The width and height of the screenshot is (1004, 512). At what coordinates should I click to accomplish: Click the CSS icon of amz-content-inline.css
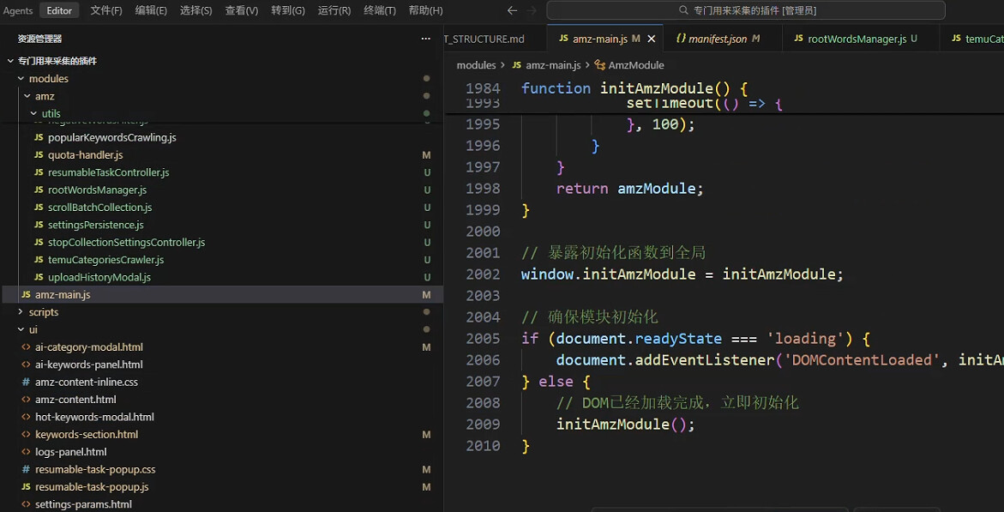pyautogui.click(x=26, y=382)
